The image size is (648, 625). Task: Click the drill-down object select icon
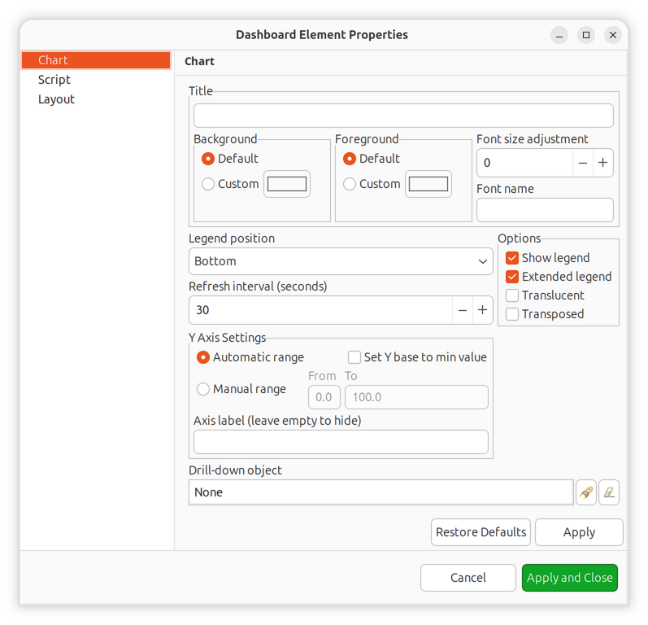tap(585, 492)
